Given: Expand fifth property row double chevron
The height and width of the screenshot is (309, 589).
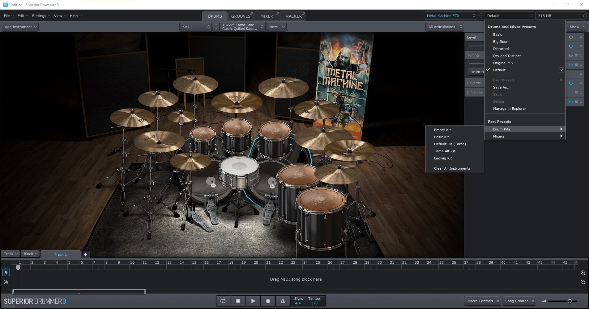Looking at the screenshot, I should (581, 74).
